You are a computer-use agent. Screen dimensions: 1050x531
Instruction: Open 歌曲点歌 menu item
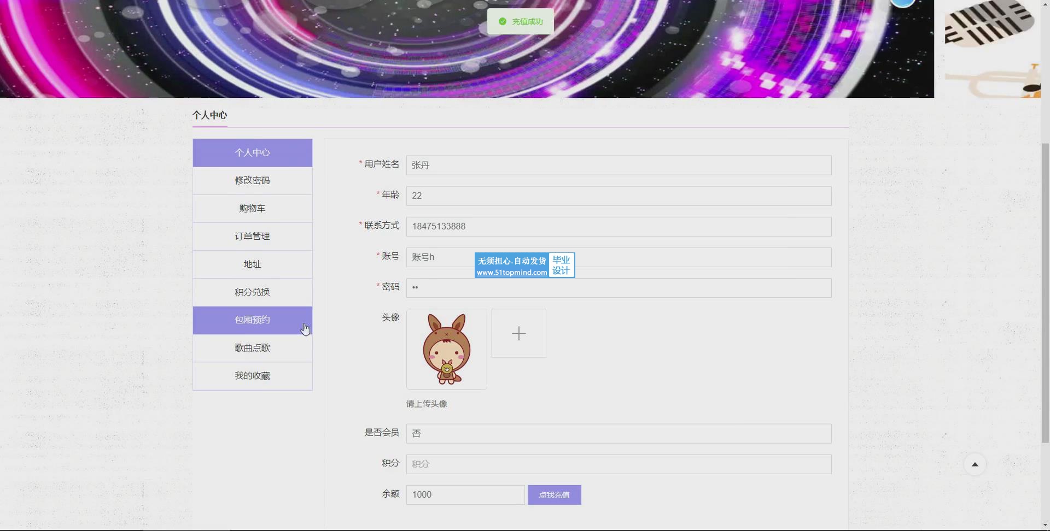[252, 348]
